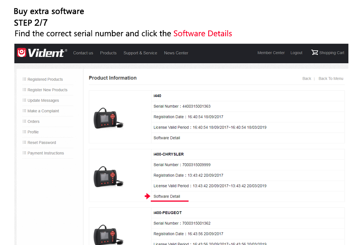This screenshot has width=359, height=245.
Task: Click i400-CHRYSLER License Valid Period row
Action: pos(248,186)
